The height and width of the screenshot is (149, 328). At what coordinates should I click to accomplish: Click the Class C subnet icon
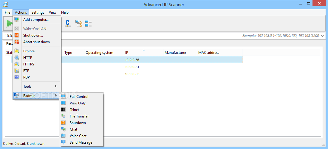67,23
